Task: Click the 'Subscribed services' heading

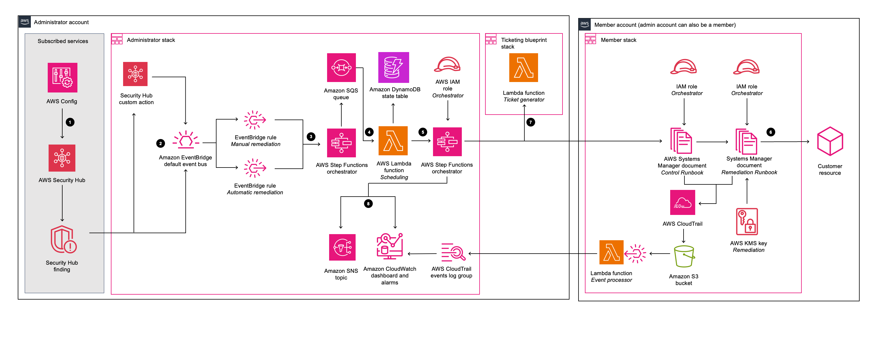Action: click(x=63, y=41)
